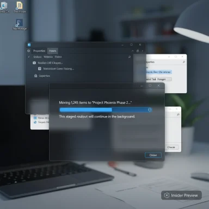
Task: Click the second list row in white window behind dialog
Action: 41,122
